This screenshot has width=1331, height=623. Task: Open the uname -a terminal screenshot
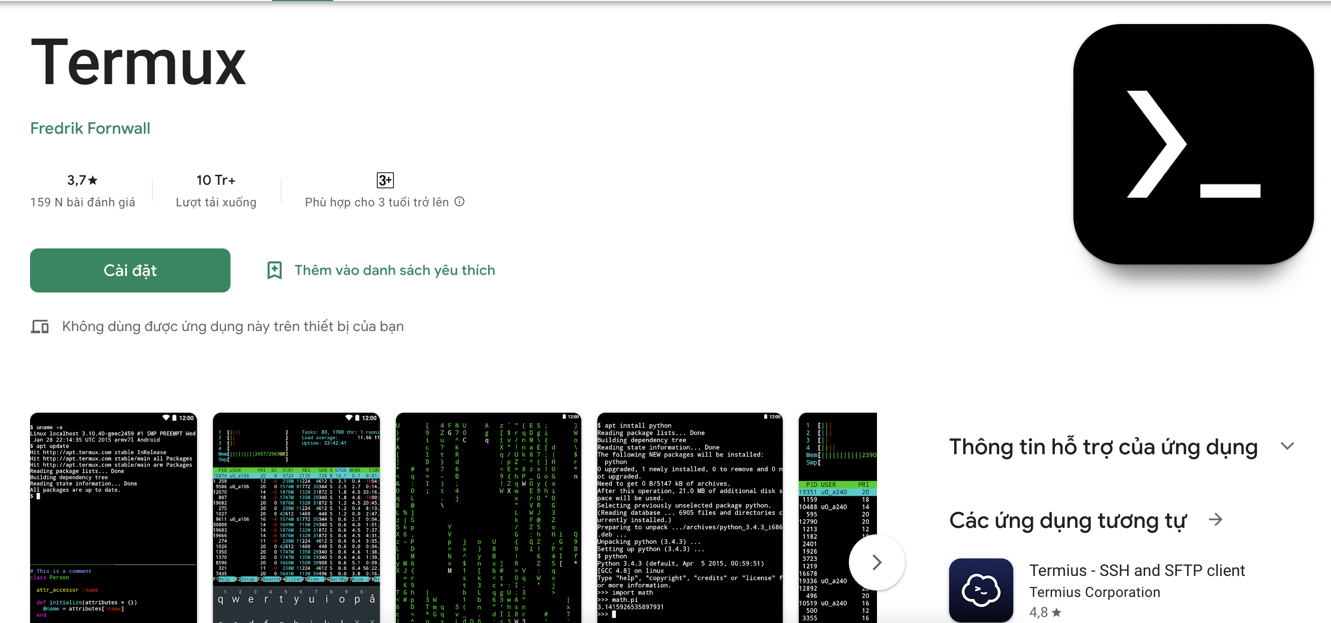click(x=113, y=518)
